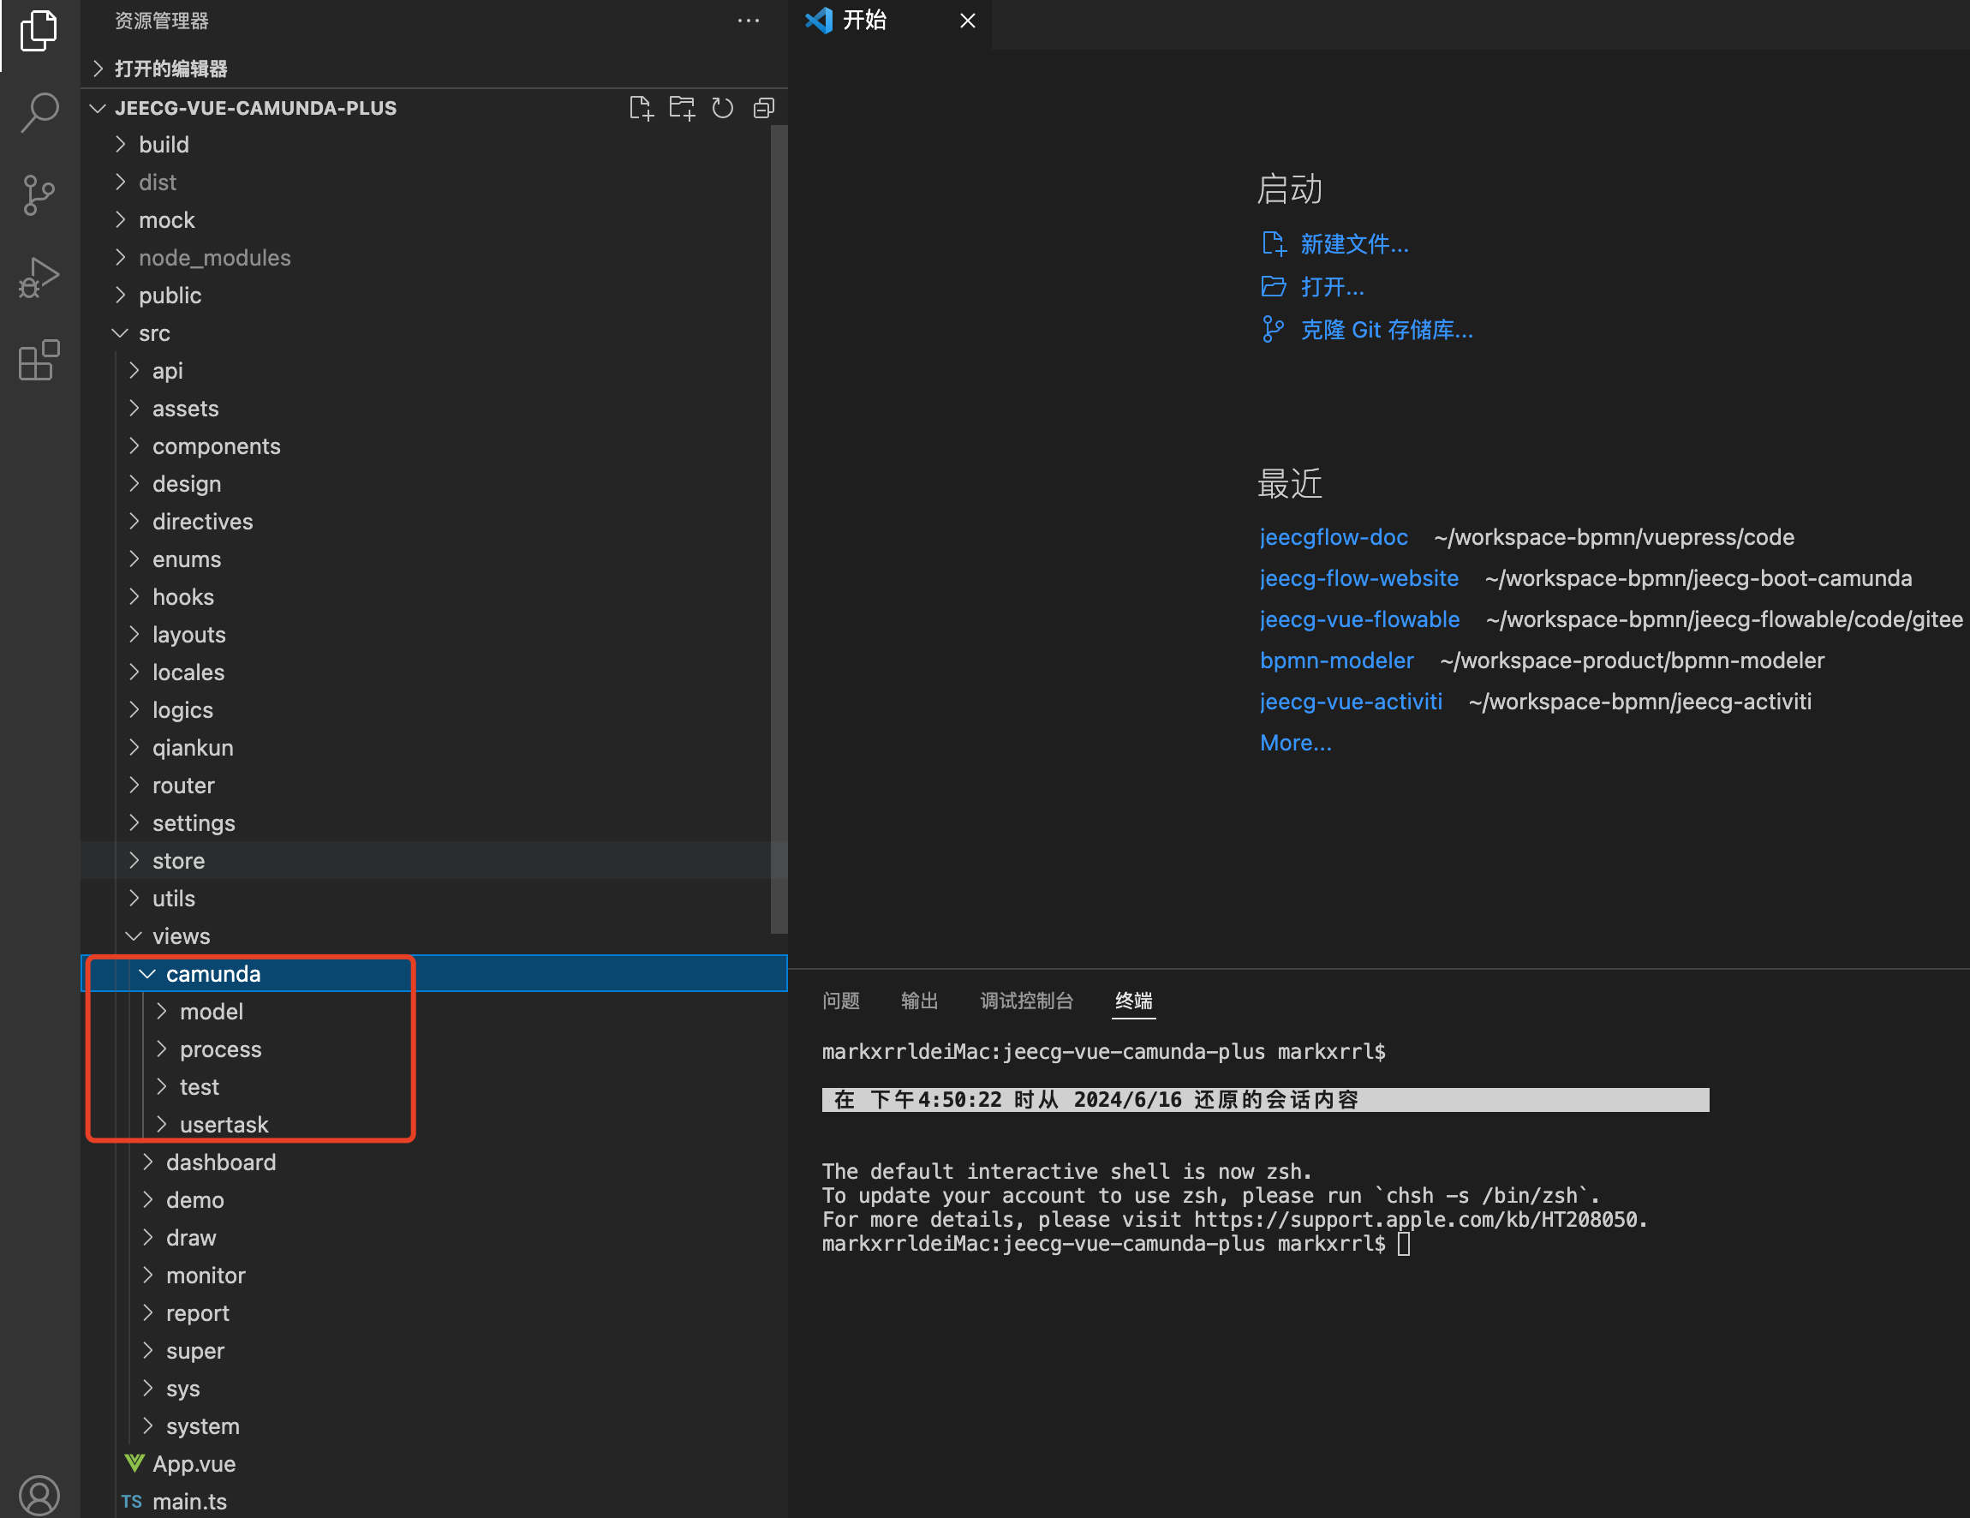The image size is (1970, 1518).
Task: Expand the mock folder
Action: [x=434, y=220]
